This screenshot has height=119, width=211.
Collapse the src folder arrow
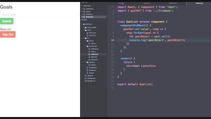[84, 38]
